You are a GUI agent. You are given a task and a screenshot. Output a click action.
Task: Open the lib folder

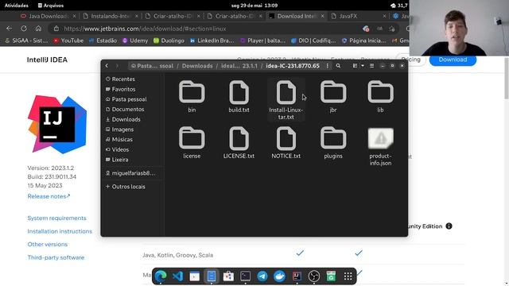pos(380,96)
